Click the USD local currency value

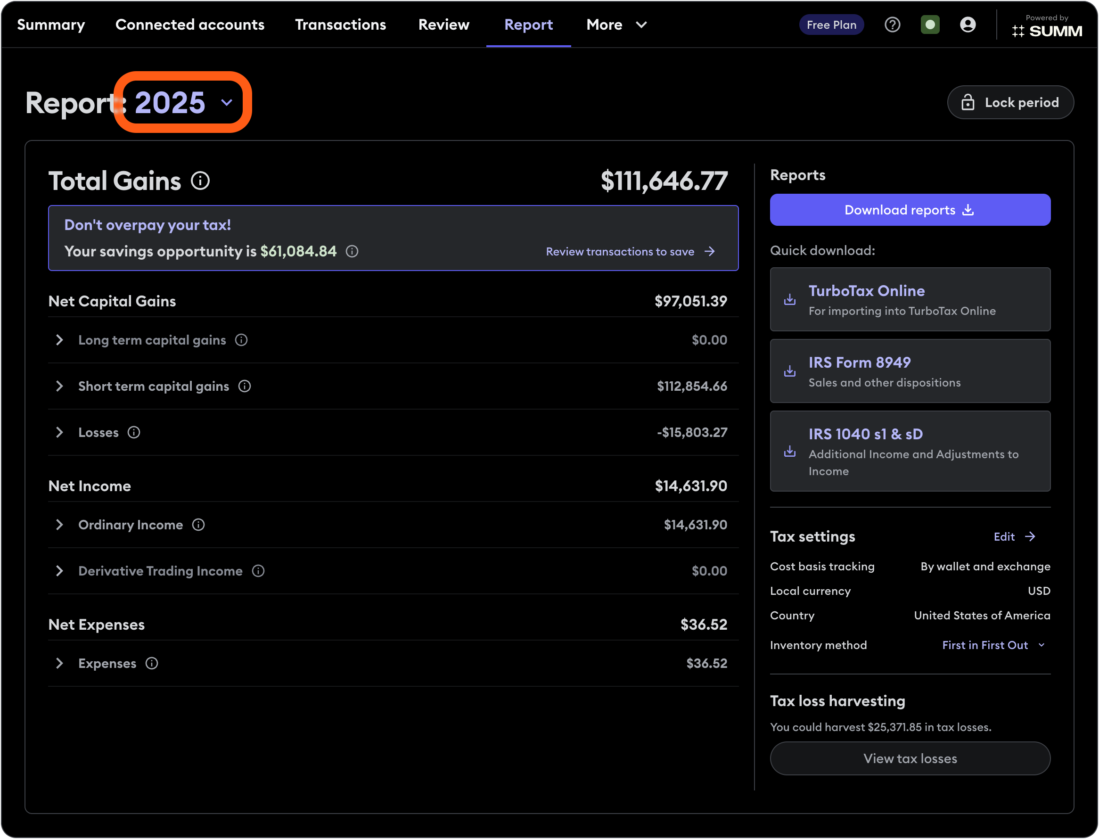[1039, 591]
